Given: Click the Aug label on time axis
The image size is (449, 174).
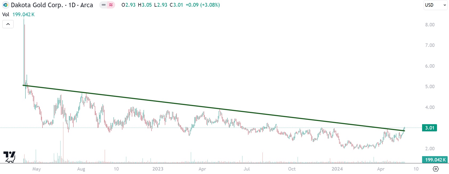Looking at the screenshot, I should [x=81, y=169].
